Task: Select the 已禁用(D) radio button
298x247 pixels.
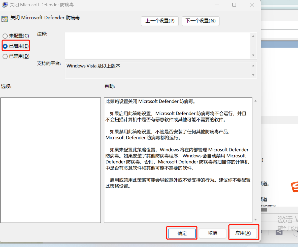Action: [5, 56]
